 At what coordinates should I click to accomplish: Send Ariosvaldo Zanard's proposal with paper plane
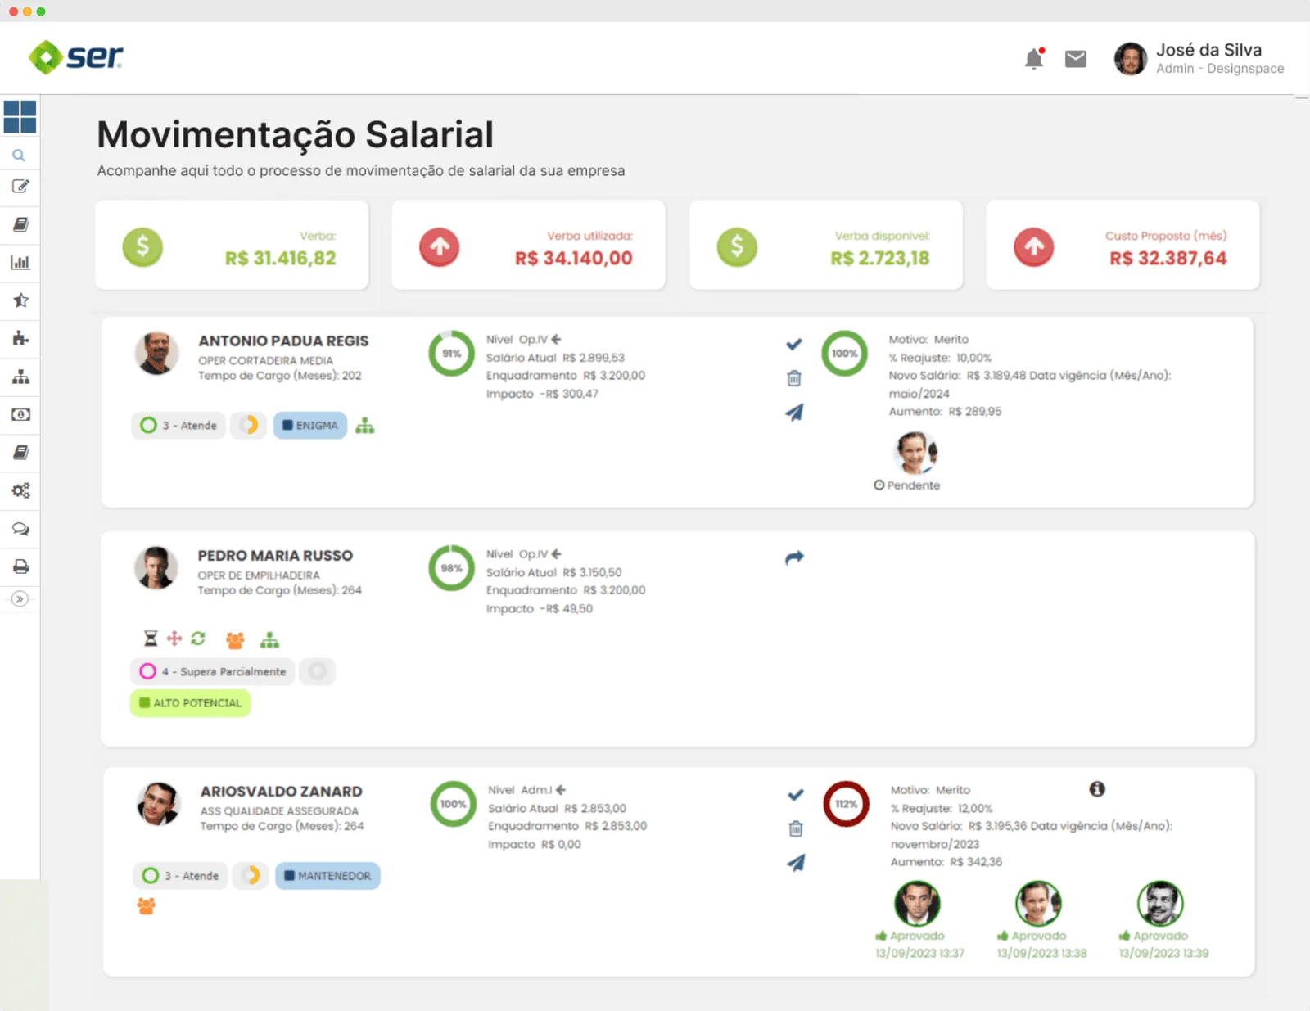[795, 862]
